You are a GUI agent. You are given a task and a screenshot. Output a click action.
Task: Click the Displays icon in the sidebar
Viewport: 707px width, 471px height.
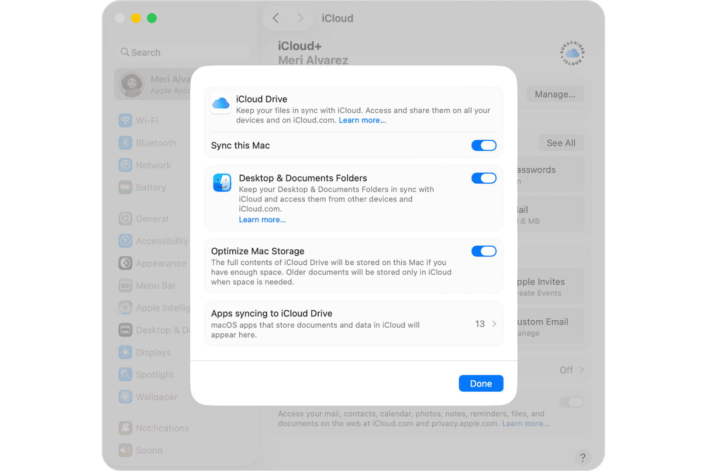125,352
